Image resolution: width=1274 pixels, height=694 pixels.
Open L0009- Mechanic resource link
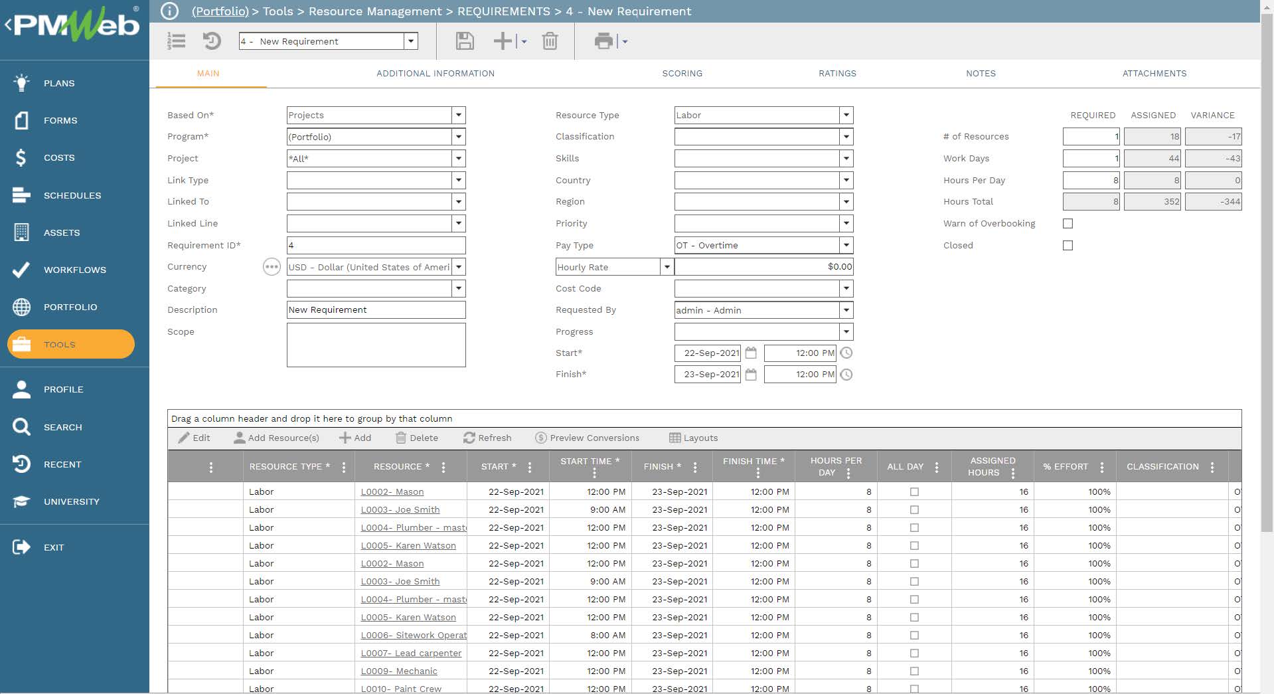click(x=399, y=671)
